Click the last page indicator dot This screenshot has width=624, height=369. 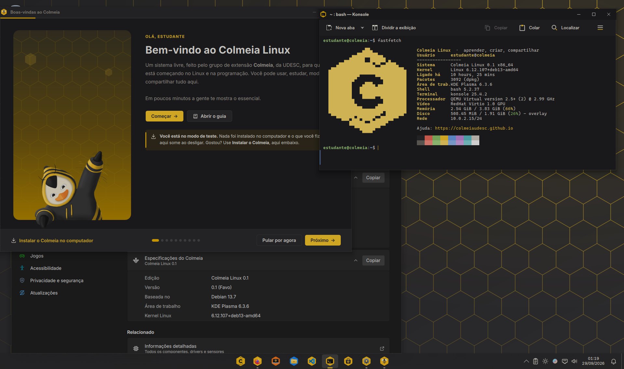tap(199, 240)
